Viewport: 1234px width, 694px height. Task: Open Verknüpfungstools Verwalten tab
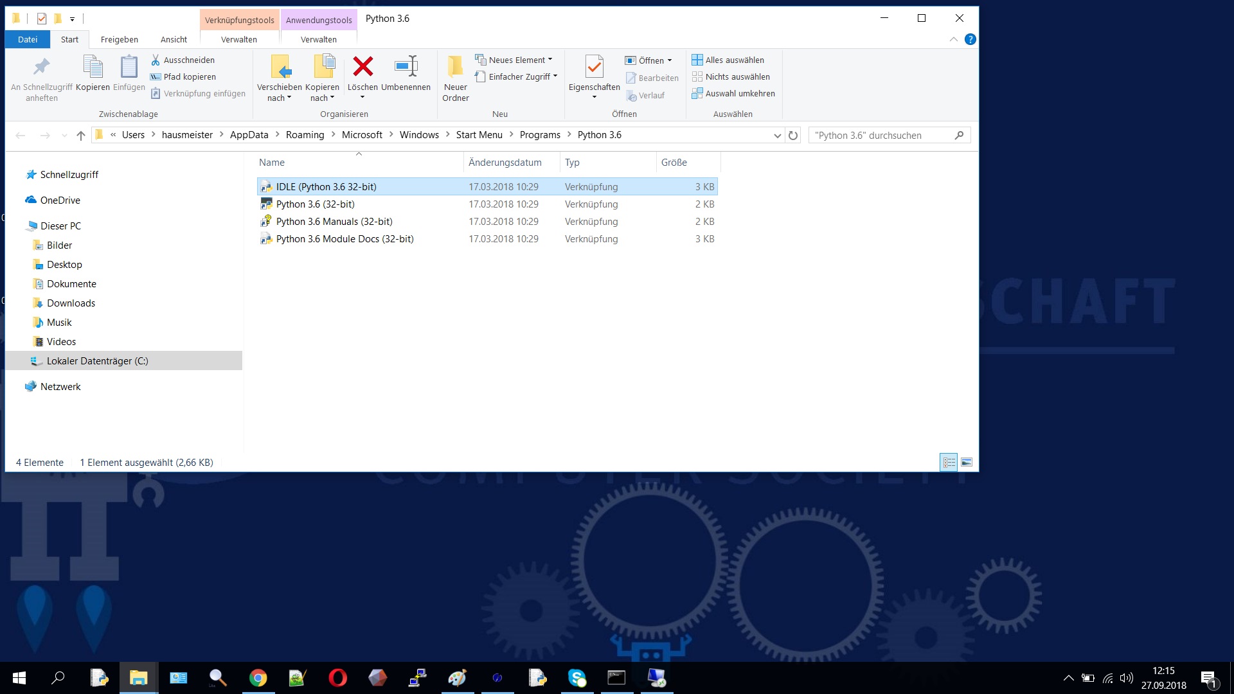(239, 39)
